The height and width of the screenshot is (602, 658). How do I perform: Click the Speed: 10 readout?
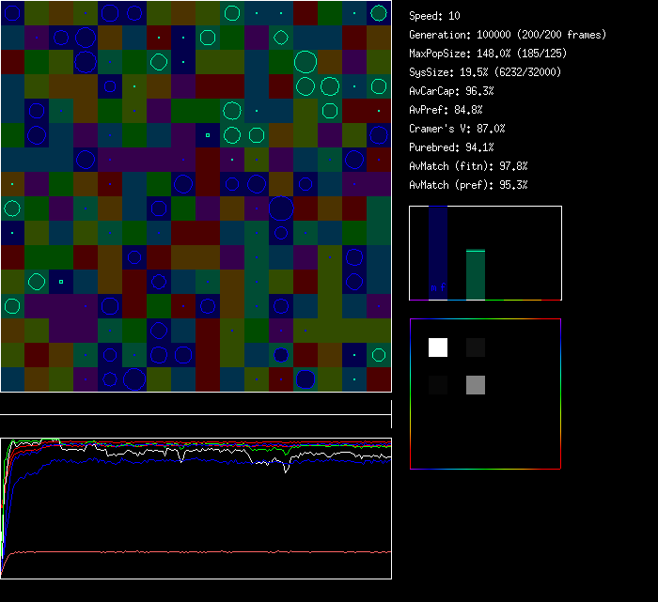coord(434,16)
